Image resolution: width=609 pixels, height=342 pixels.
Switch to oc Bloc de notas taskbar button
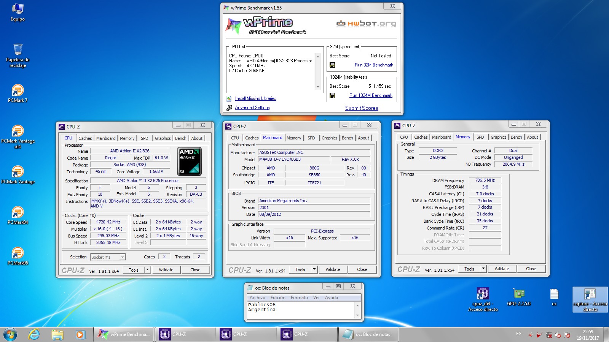tap(368, 334)
